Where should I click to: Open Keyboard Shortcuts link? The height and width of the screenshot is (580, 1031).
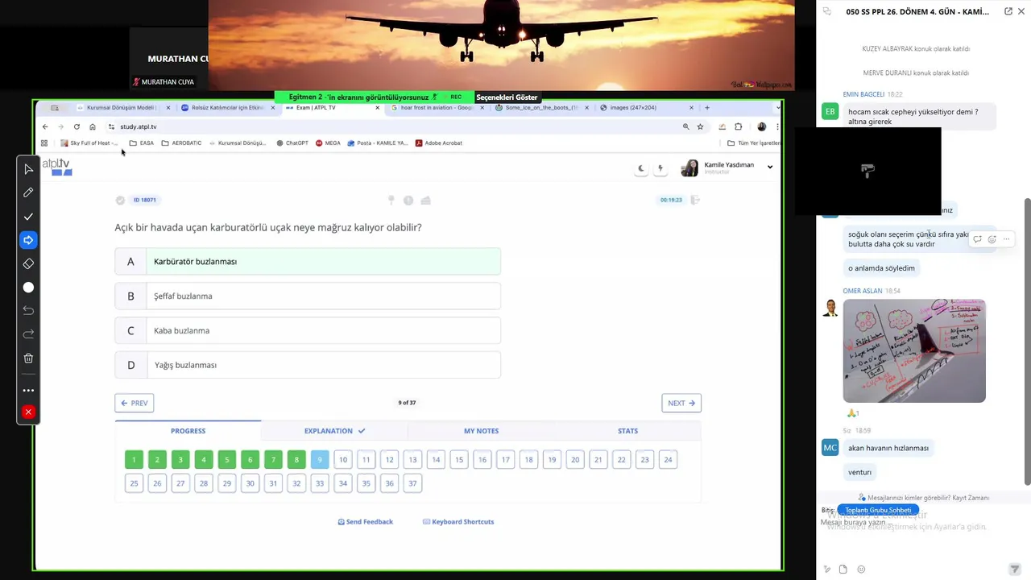[x=458, y=522]
